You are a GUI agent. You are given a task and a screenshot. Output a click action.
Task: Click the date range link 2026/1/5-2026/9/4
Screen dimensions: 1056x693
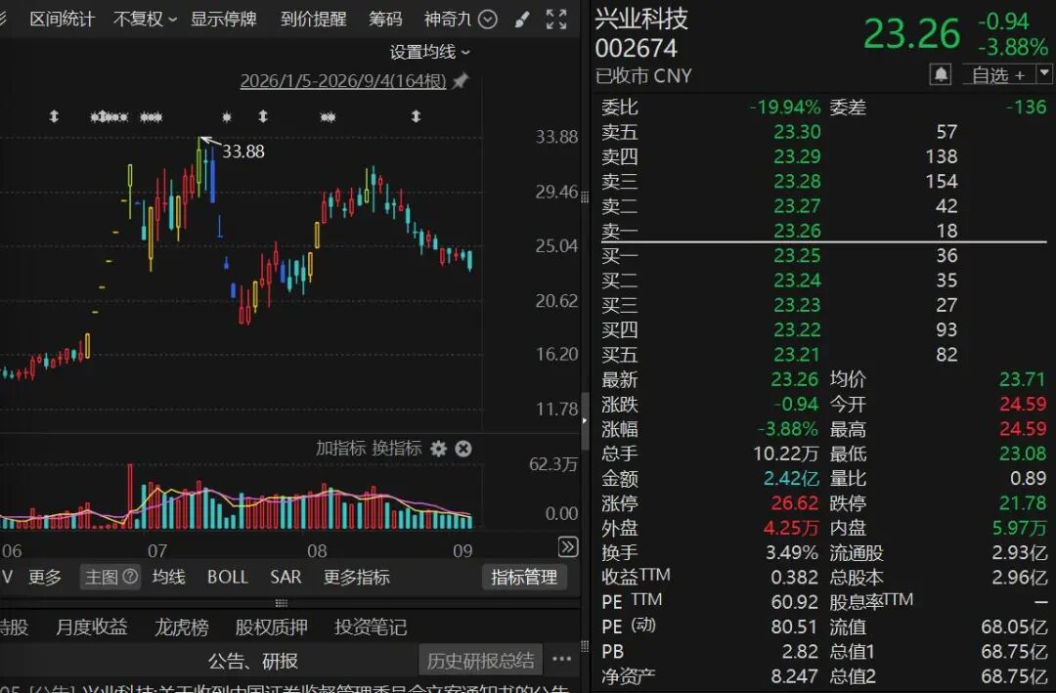tap(343, 81)
